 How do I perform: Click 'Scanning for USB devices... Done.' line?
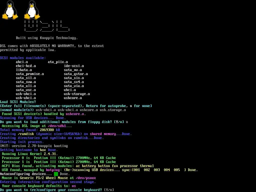[x=33, y=118]
